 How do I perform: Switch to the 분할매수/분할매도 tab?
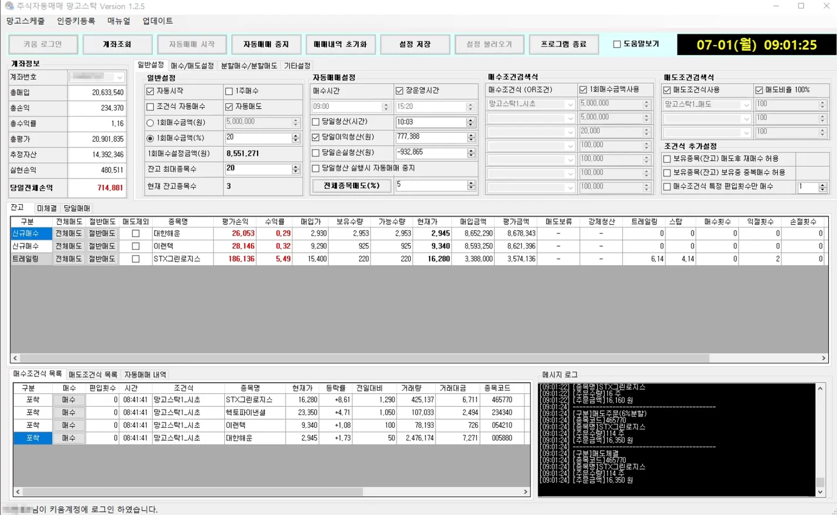click(x=249, y=66)
